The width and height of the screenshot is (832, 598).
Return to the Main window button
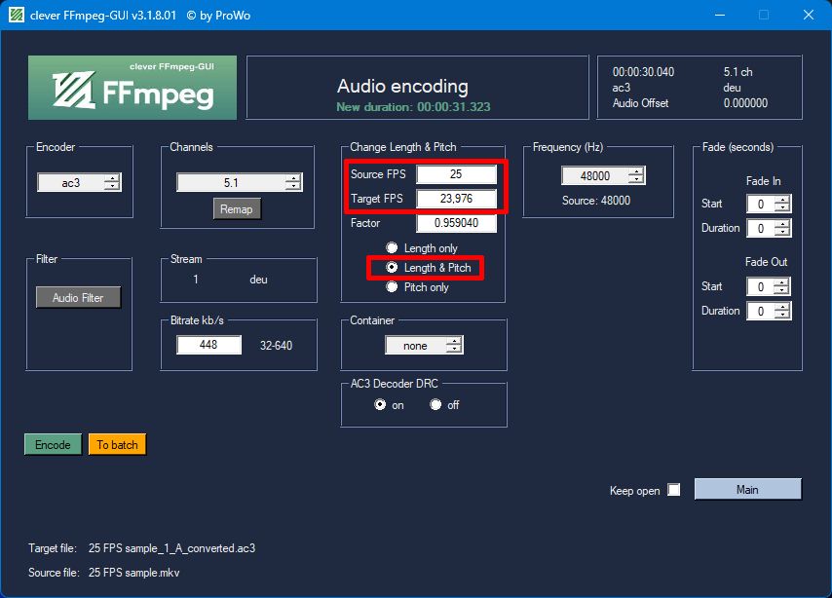[x=747, y=489]
